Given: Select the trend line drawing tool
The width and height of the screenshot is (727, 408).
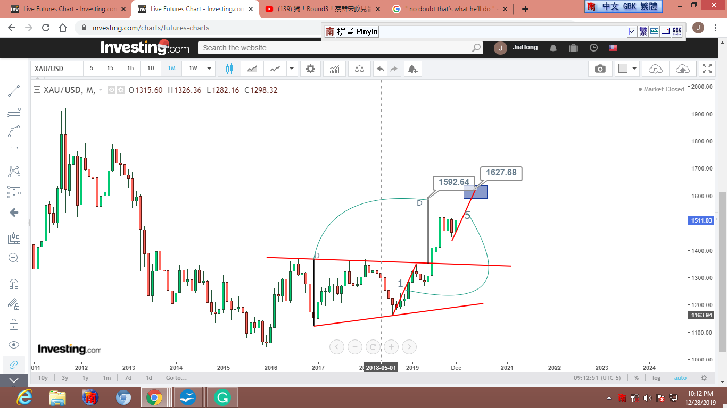Looking at the screenshot, I should [x=14, y=91].
